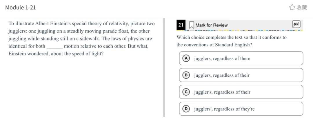Click the blank line in the passage
The height and width of the screenshot is (119, 313).
click(54, 47)
